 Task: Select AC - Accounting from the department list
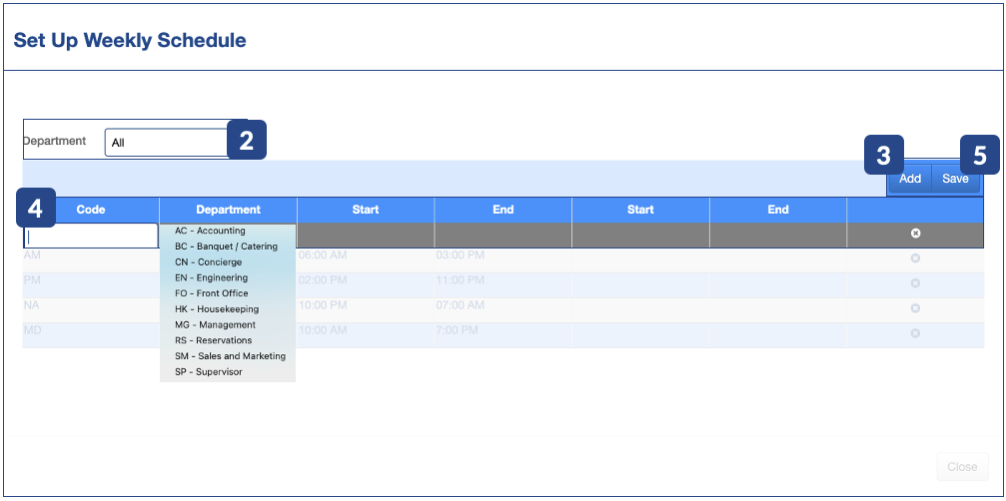coord(210,231)
